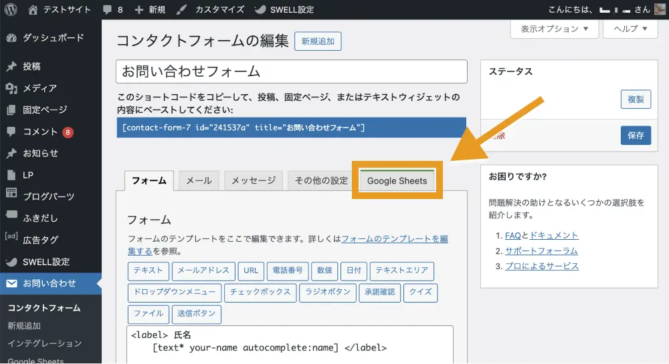
Task: Select the メディア icon in sidebar
Action: (11, 88)
